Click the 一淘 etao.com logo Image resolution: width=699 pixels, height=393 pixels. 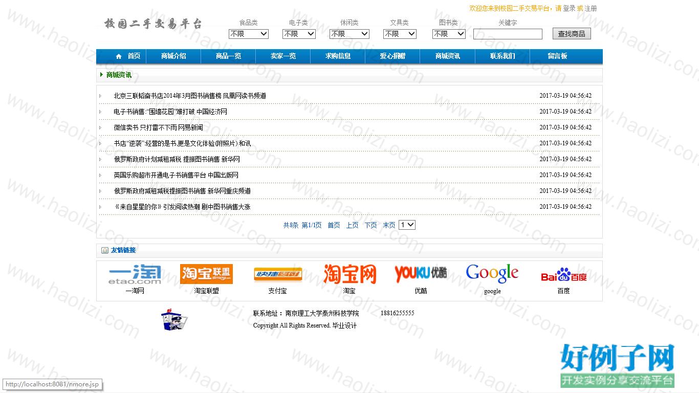point(135,275)
